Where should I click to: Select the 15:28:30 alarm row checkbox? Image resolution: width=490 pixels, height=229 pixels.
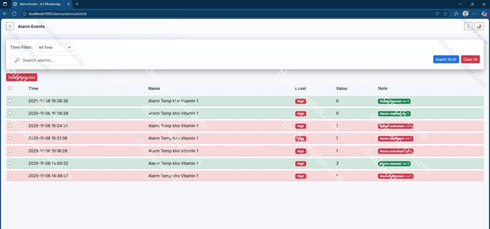10,101
